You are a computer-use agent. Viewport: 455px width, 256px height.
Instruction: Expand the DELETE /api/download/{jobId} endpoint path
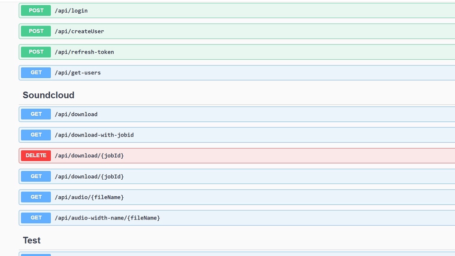coord(90,155)
